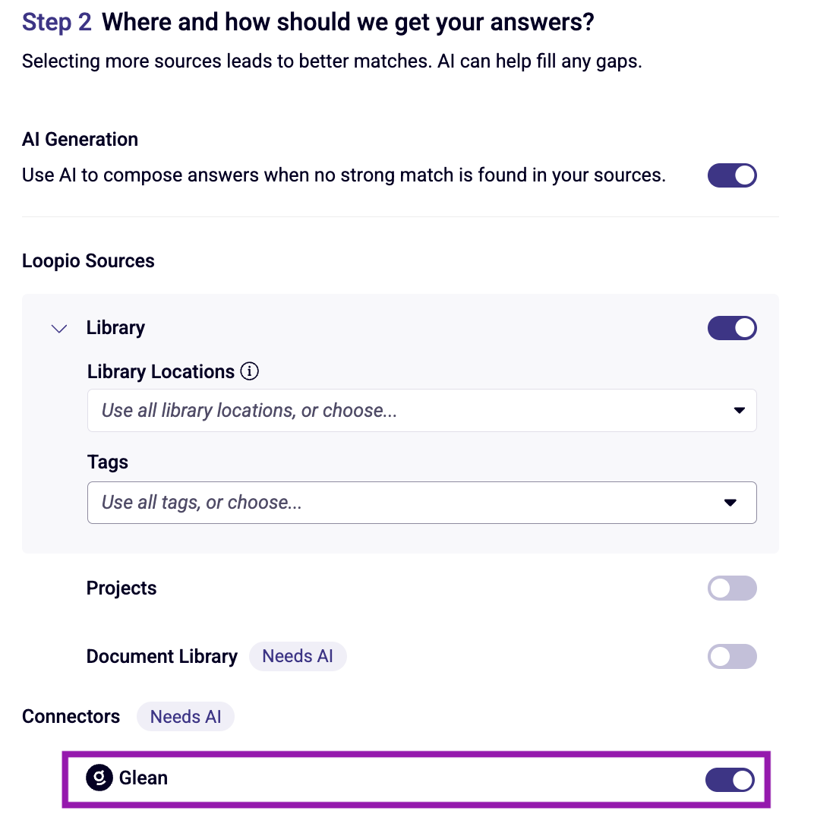Open the Use all tags field
This screenshot has height=814, width=814.
click(421, 503)
